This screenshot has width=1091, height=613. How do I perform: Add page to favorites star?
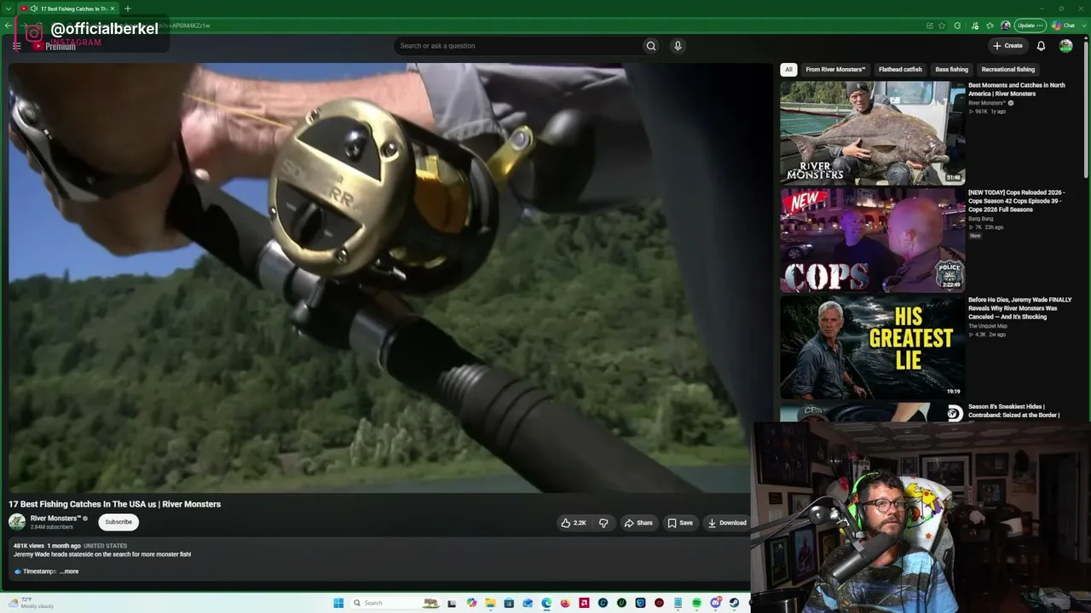pos(942,26)
